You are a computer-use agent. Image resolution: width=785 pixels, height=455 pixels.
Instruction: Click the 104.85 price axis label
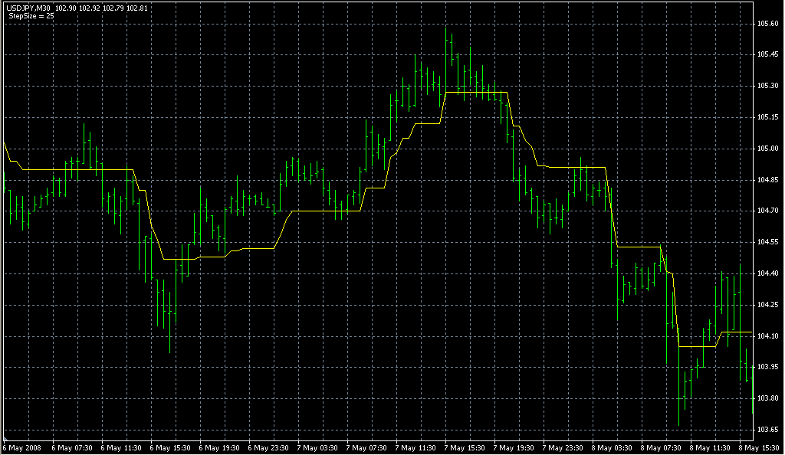pyautogui.click(x=768, y=180)
